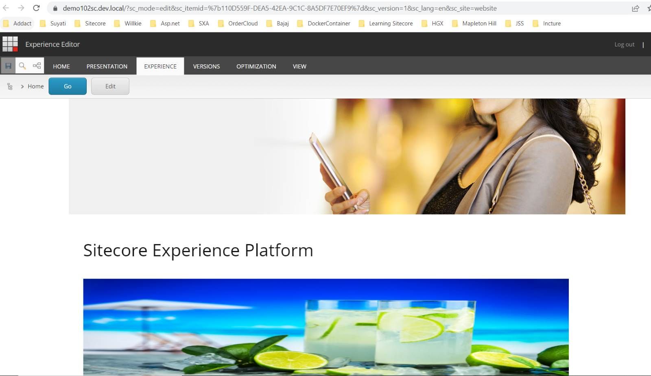Open the HGX bookmark folder
This screenshot has width=651, height=376.
click(433, 24)
